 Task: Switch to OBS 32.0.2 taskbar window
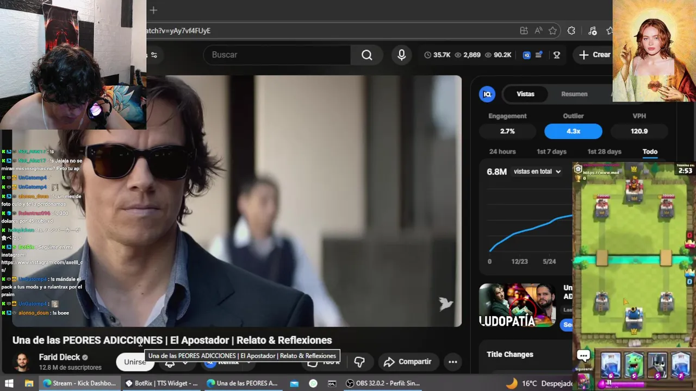[x=383, y=383]
